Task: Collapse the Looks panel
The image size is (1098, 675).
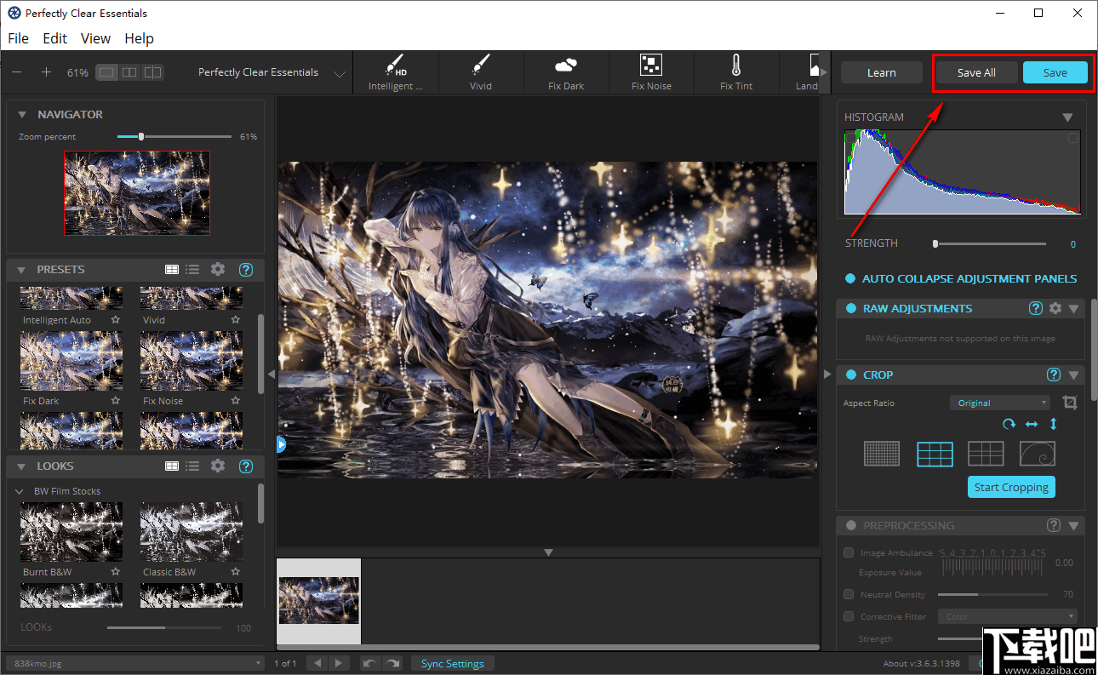Action: point(21,466)
